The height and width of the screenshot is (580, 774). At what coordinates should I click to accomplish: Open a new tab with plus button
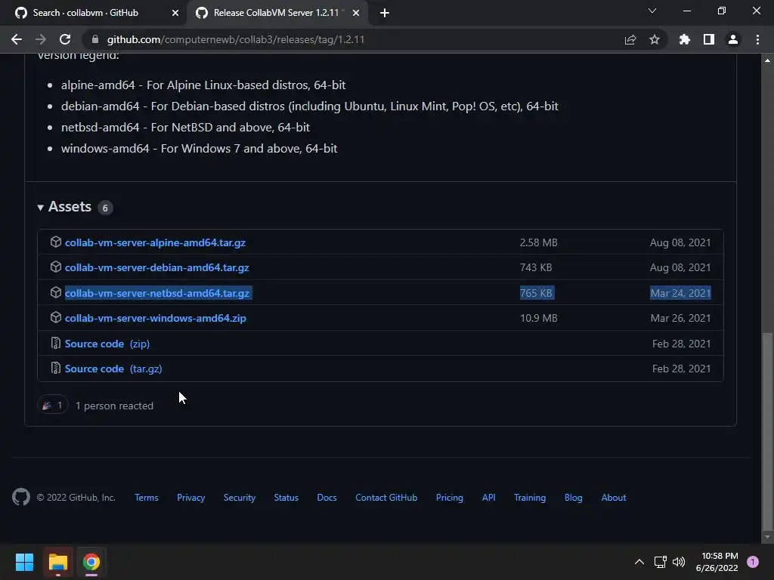[385, 13]
